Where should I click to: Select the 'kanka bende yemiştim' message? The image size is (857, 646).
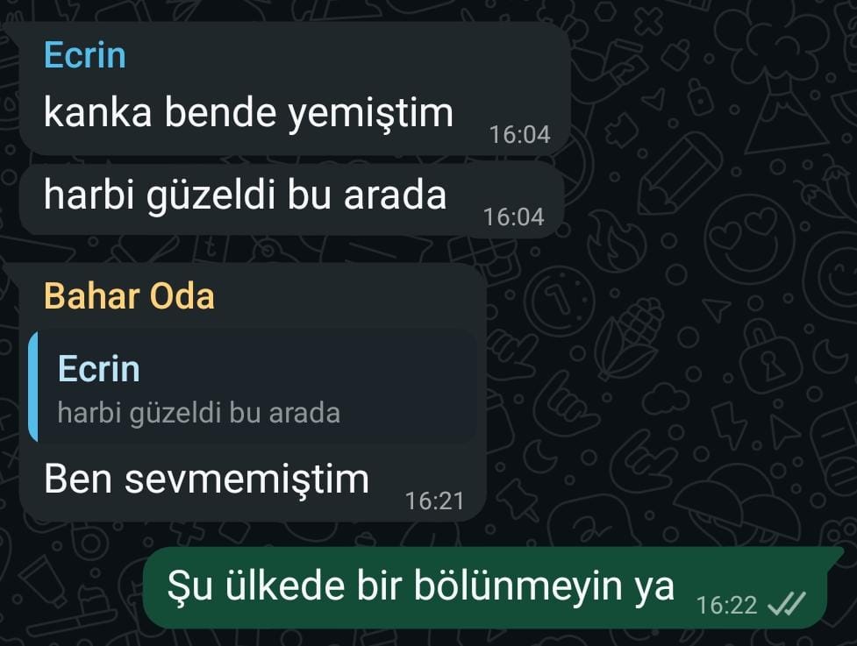[x=249, y=112]
